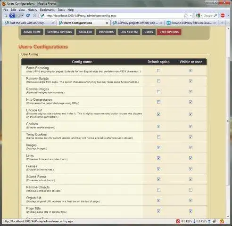Viewport: 232px width, 226px height.
Task: Switch to Surf the web with ASProxy tab
Action: (27, 23)
